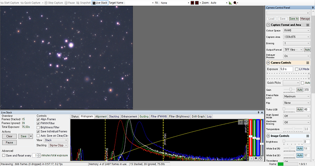
Task: Click the focus score magnifier icon
Action: pos(235,3)
